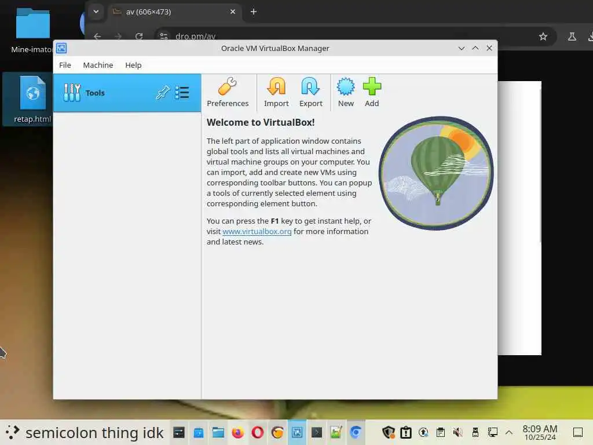Click the browser address bar URL

point(196,37)
